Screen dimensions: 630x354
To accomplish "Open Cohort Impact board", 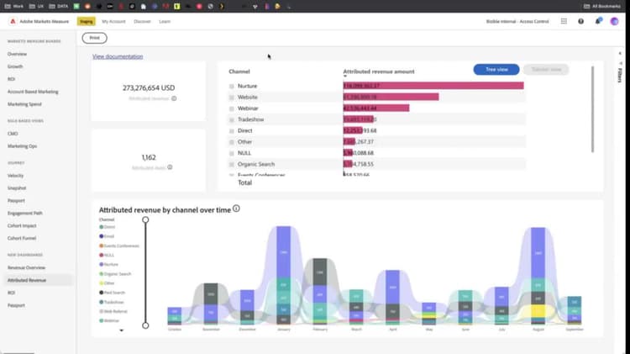I will tap(22, 225).
